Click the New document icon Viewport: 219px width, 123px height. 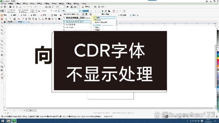(2, 7)
